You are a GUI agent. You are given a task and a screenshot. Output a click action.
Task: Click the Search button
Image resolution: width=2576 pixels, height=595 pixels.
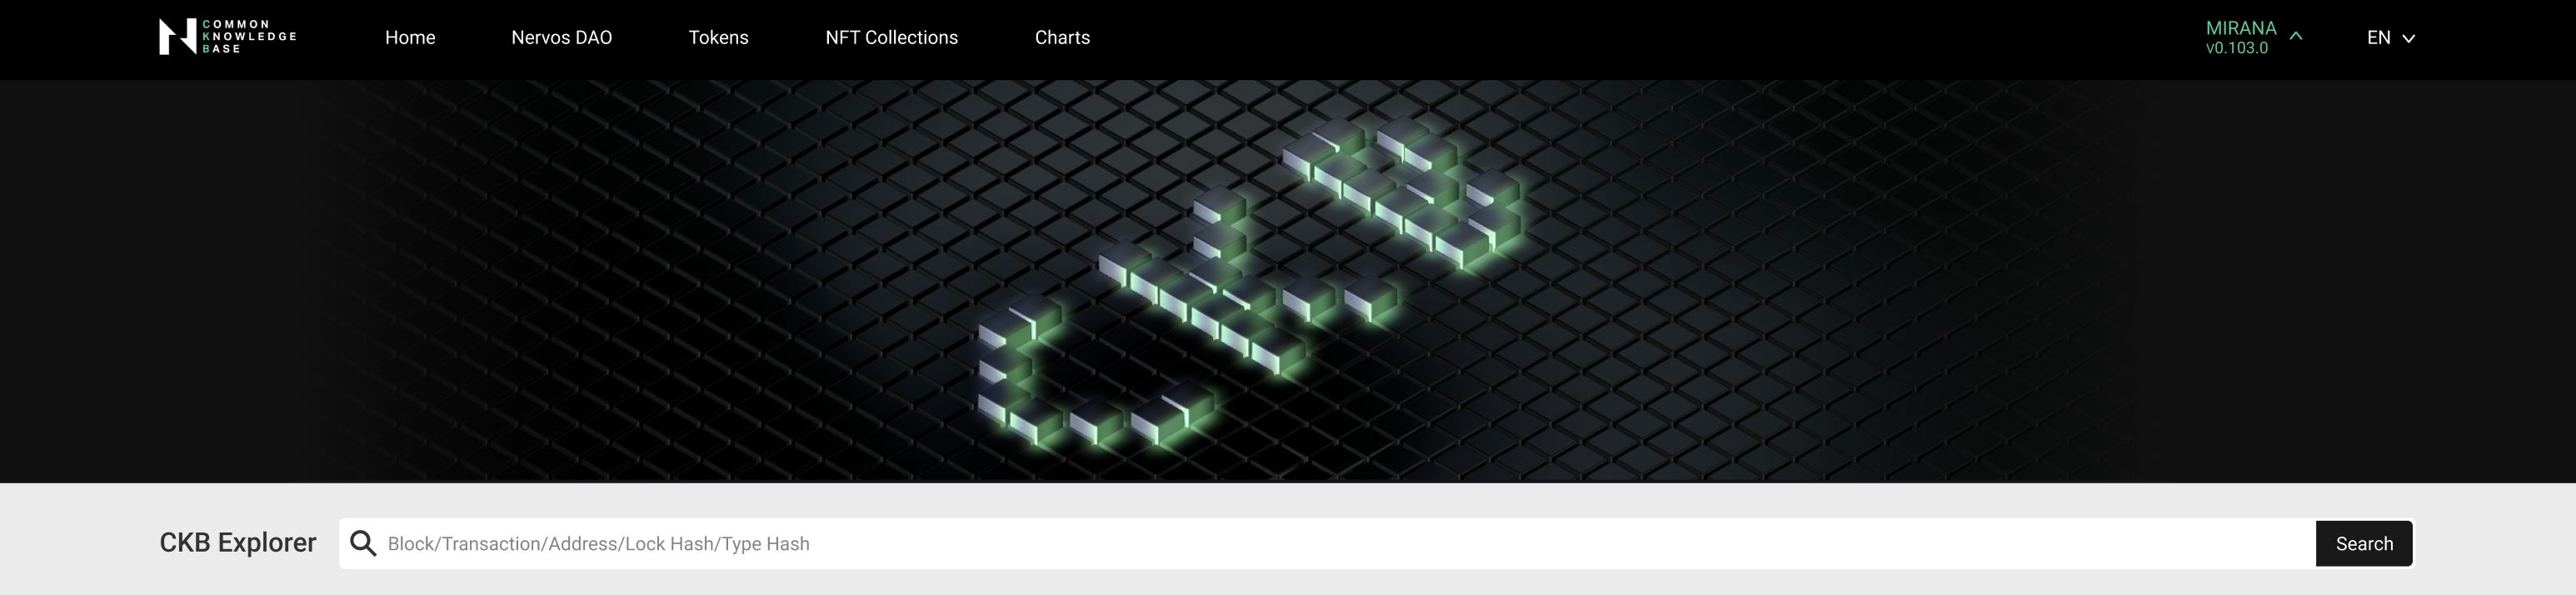tap(2364, 543)
